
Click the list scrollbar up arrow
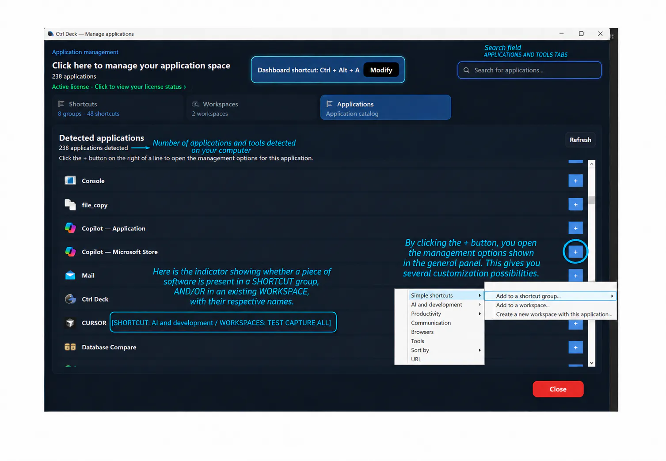point(591,164)
